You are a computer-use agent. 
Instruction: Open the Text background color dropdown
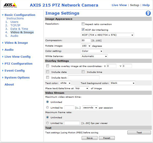pos(122,83)
